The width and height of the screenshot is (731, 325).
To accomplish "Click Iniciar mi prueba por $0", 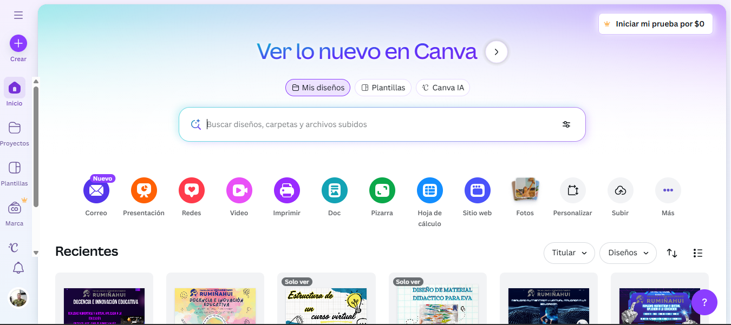I will [x=655, y=24].
